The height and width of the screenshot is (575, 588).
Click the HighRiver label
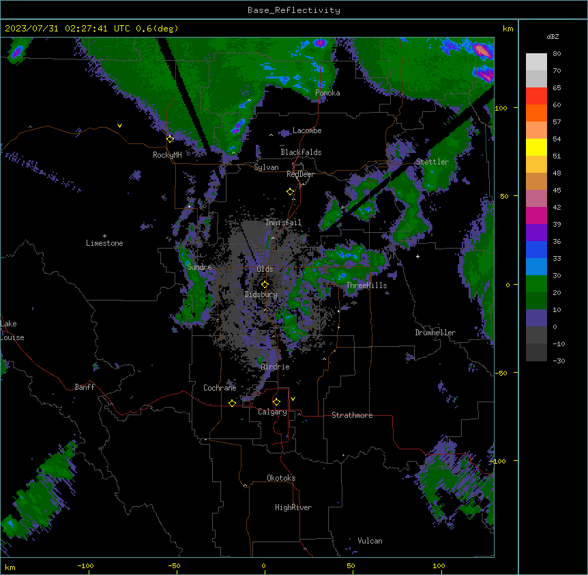tap(293, 507)
